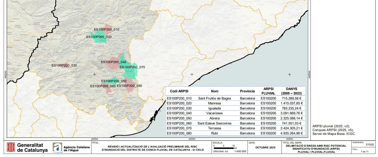This screenshot has width=378, height=157.
Task: Click the 'ORIGINAL A3:' label
Action: coord(221,152)
